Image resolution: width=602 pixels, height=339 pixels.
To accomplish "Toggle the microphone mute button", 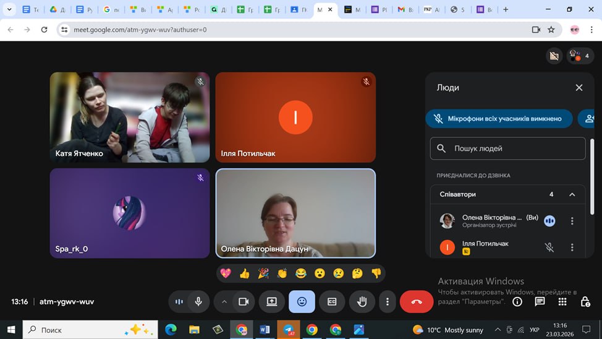I will 198,302.
